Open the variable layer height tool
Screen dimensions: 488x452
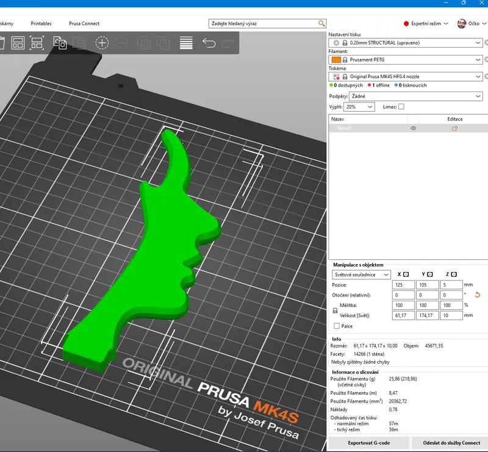pyautogui.click(x=186, y=43)
